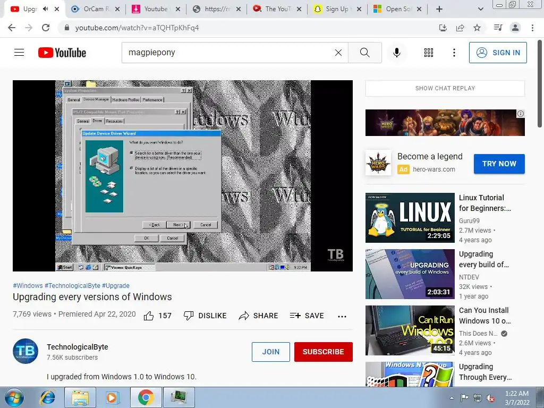Click the #Upgrade hashtag
Screen dimensions: 544x408
(x=115, y=285)
